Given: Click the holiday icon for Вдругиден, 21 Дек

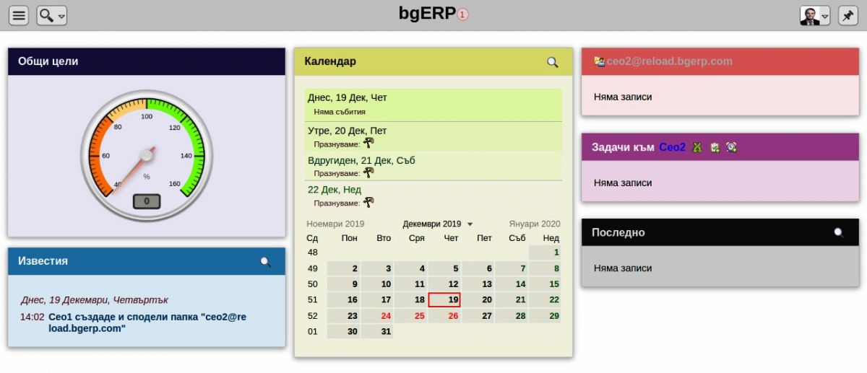Looking at the screenshot, I should click(368, 172).
